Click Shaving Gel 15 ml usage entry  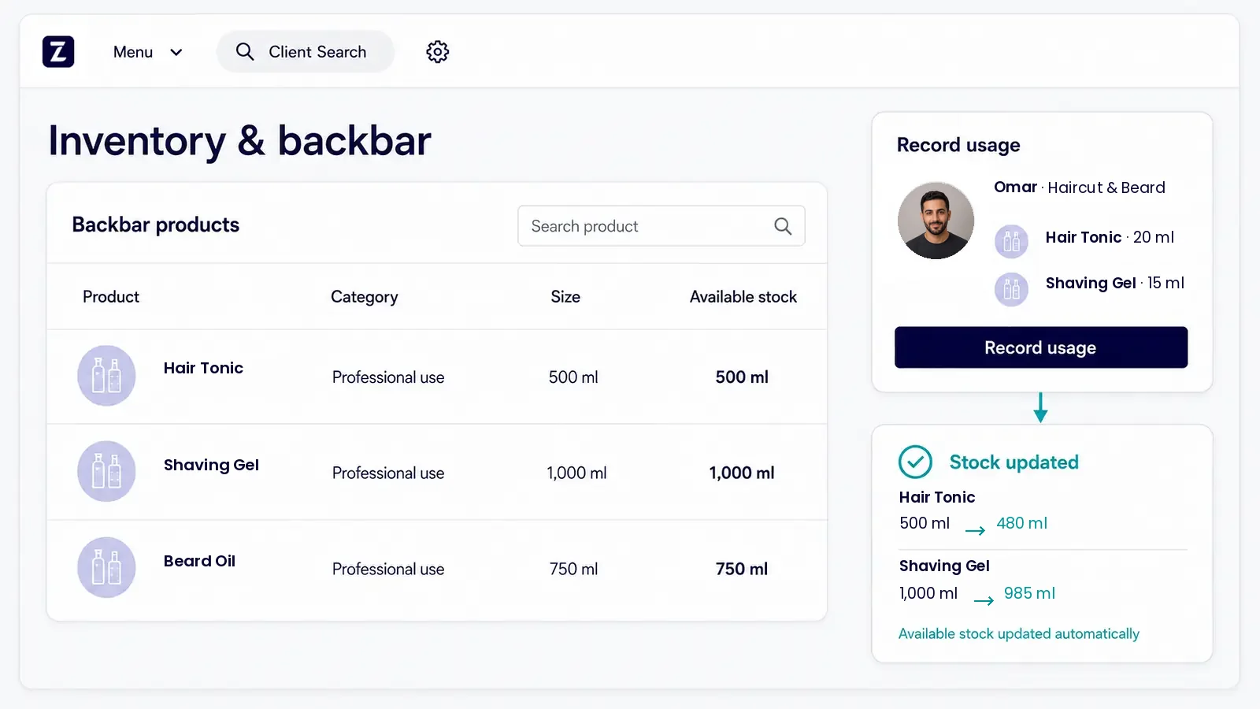click(x=1115, y=283)
